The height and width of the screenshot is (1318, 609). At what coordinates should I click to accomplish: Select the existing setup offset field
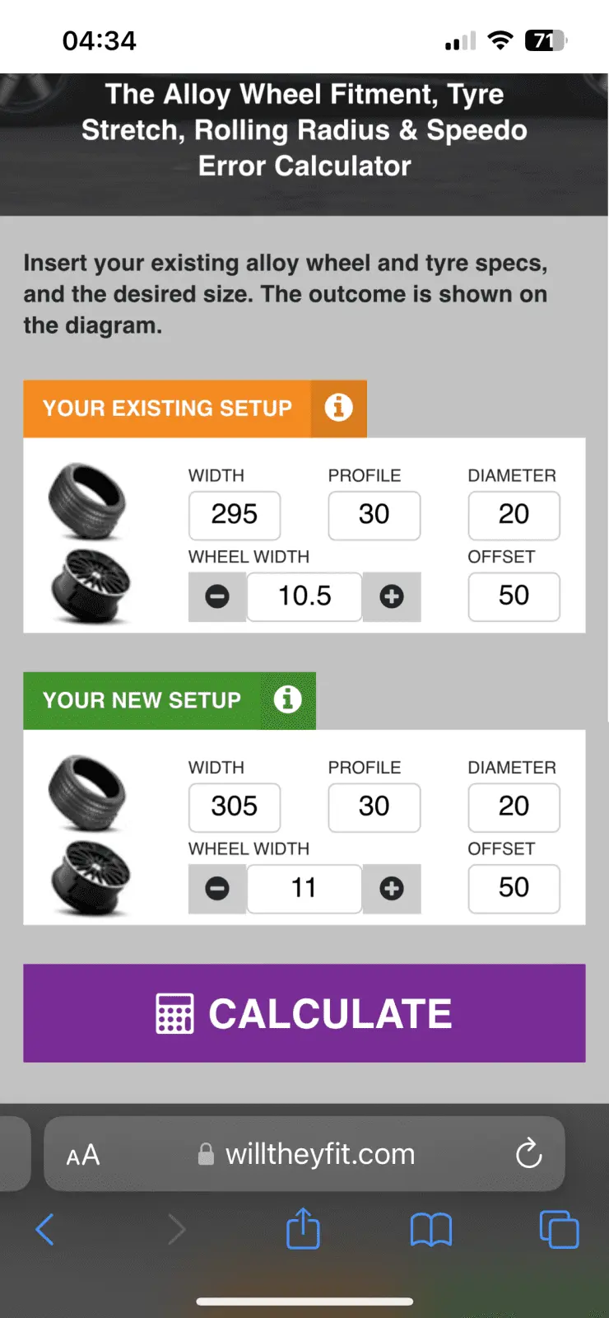[514, 596]
